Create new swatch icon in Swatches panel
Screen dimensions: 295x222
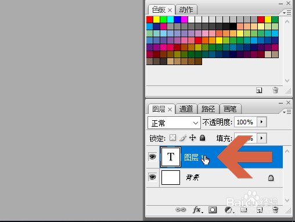(259, 90)
